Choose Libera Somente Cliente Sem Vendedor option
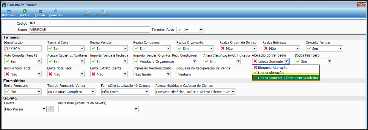The width and height of the screenshot is (368, 130). [285, 78]
